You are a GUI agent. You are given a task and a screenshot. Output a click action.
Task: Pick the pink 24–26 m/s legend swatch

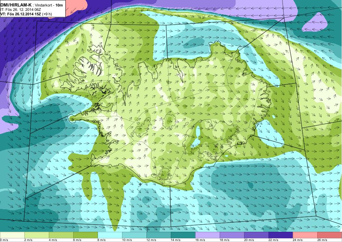point(305,235)
